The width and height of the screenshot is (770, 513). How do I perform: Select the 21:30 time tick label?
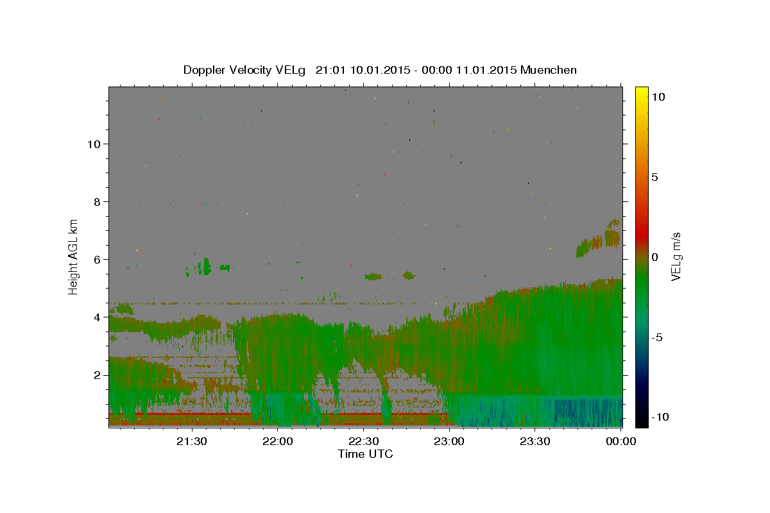coord(192,441)
